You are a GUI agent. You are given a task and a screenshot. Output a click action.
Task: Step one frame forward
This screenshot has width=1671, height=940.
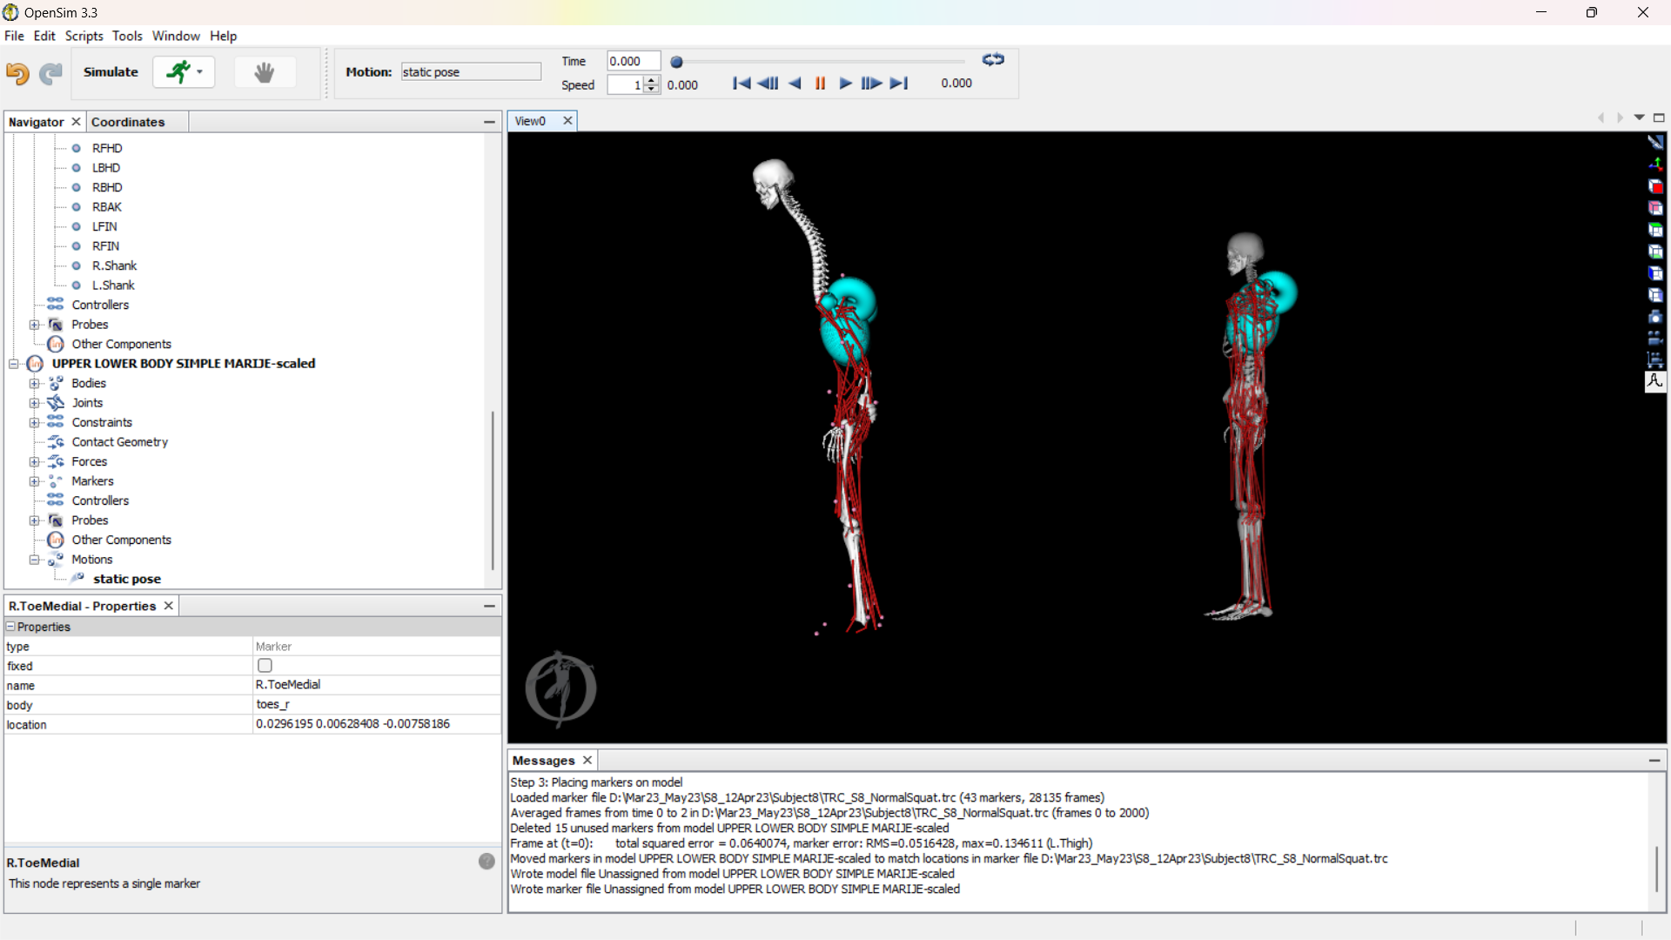(x=871, y=84)
